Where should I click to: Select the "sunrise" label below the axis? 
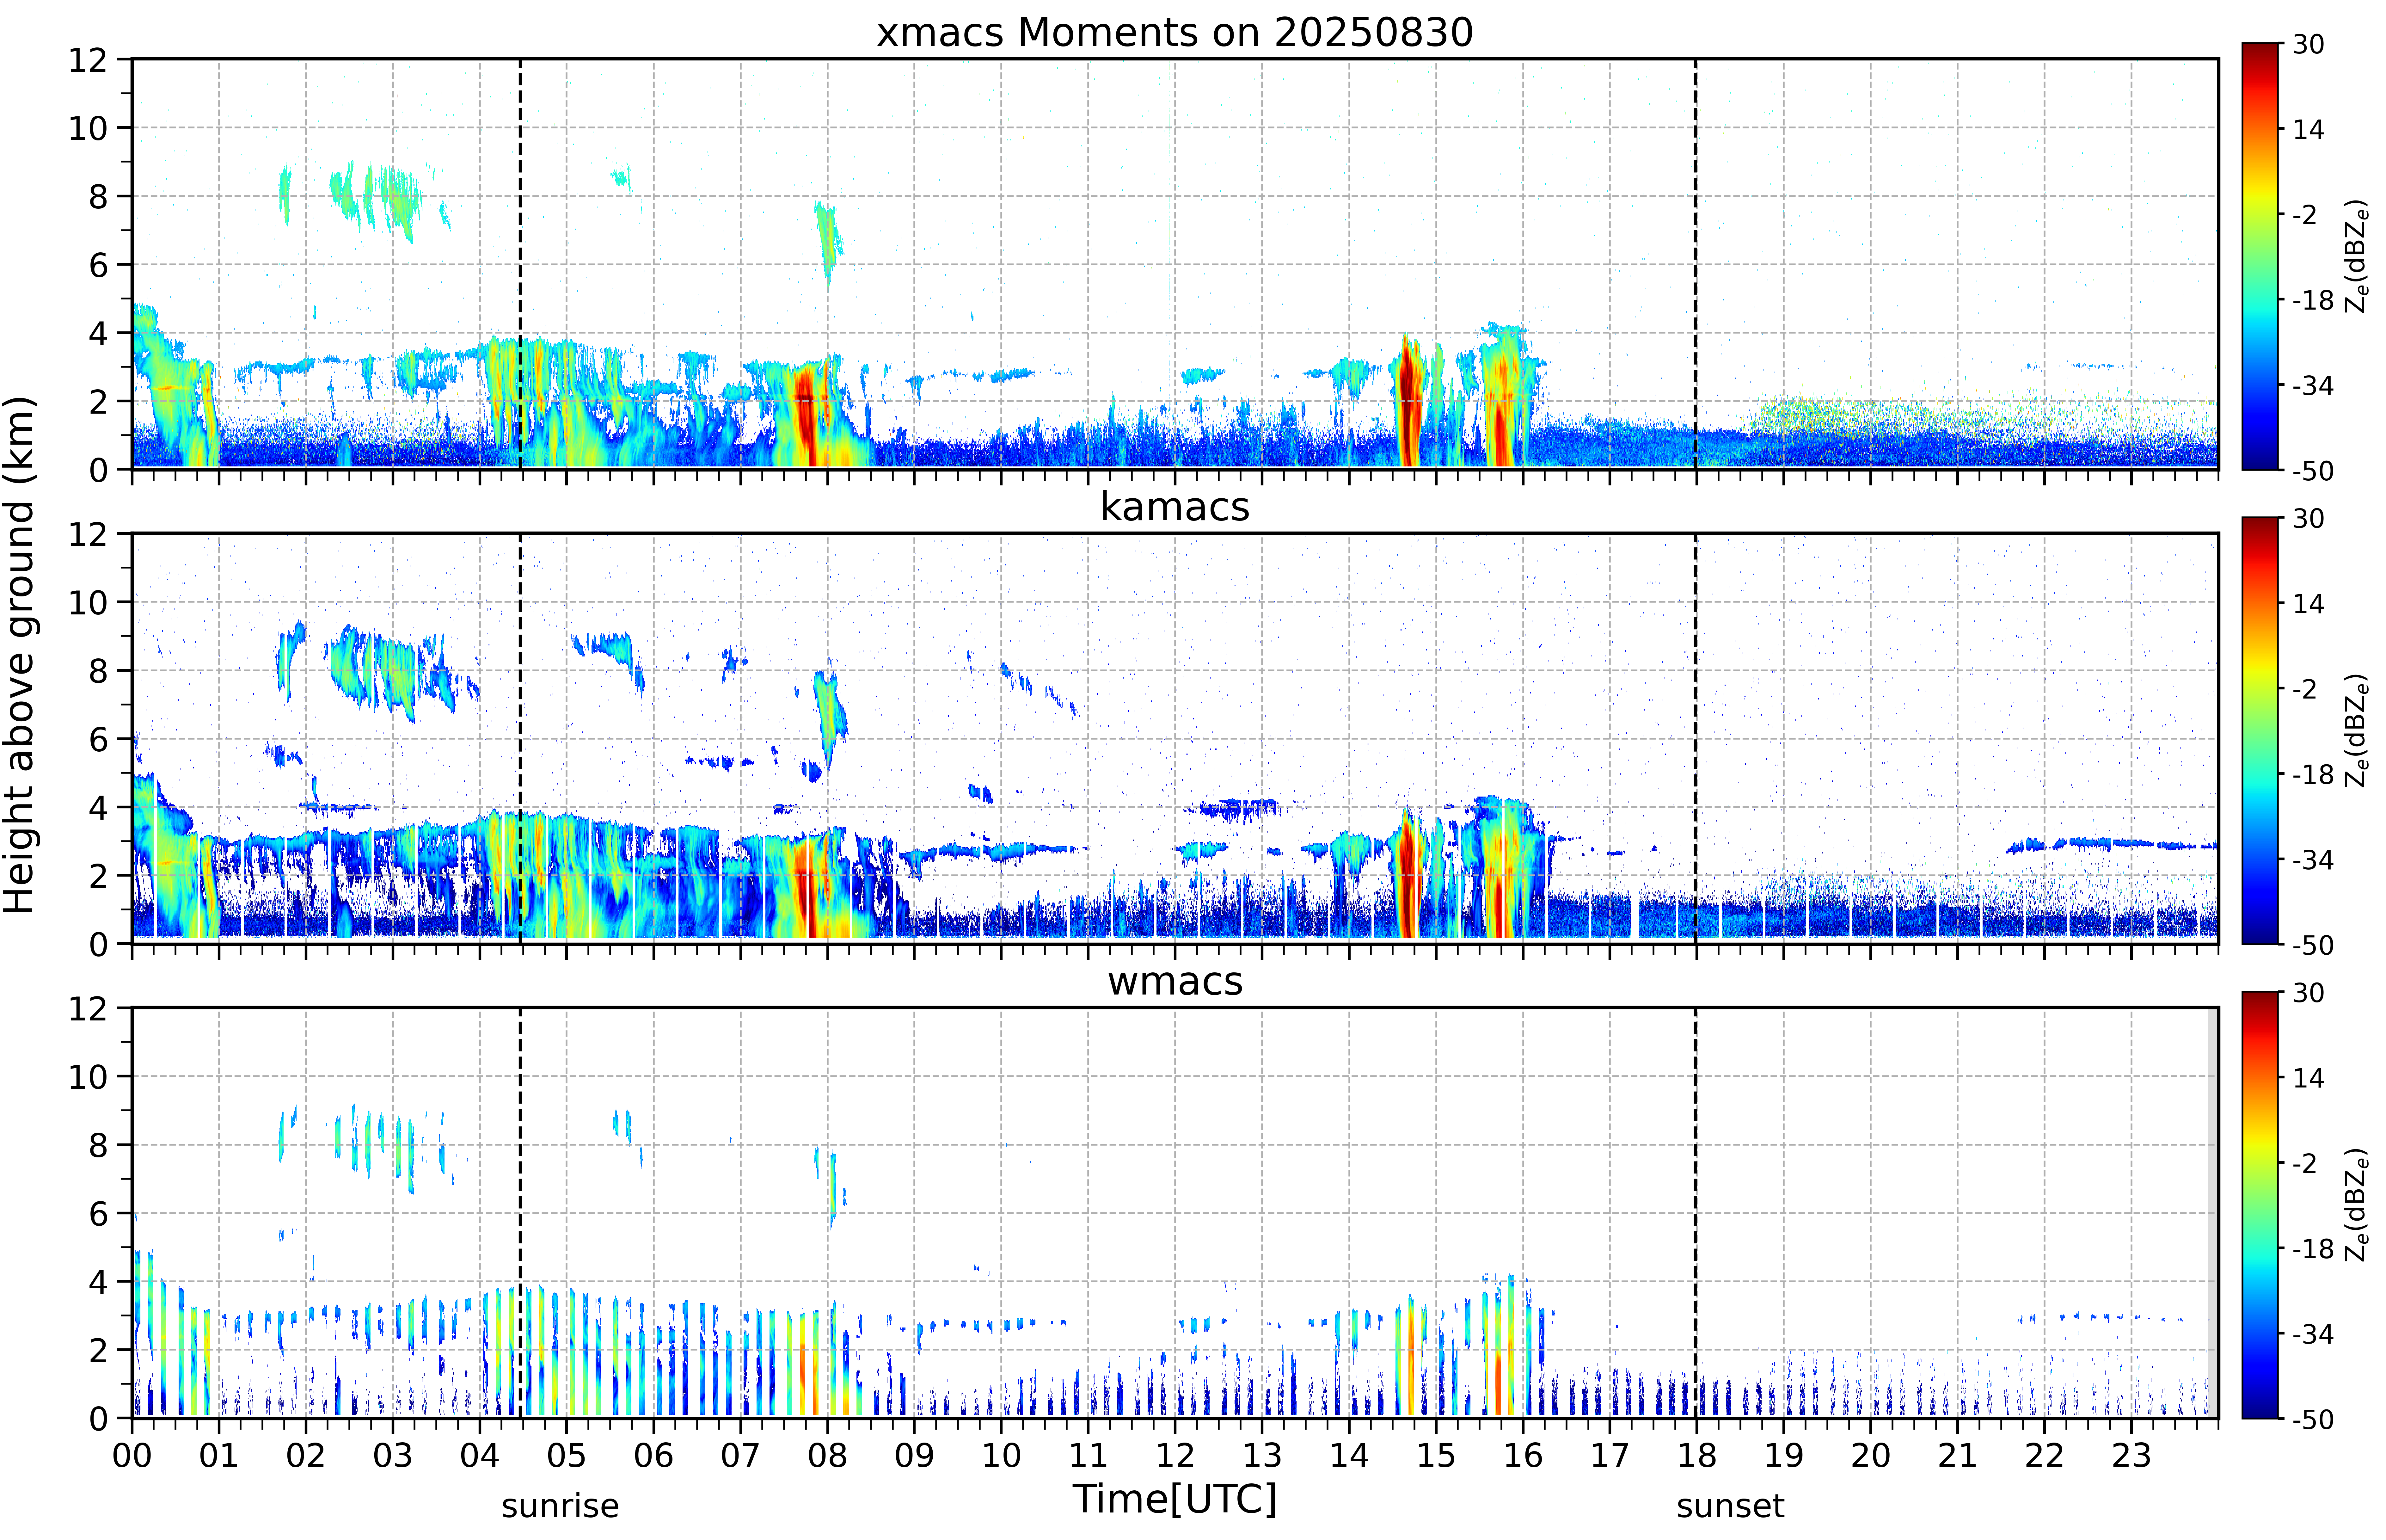[x=560, y=1506]
